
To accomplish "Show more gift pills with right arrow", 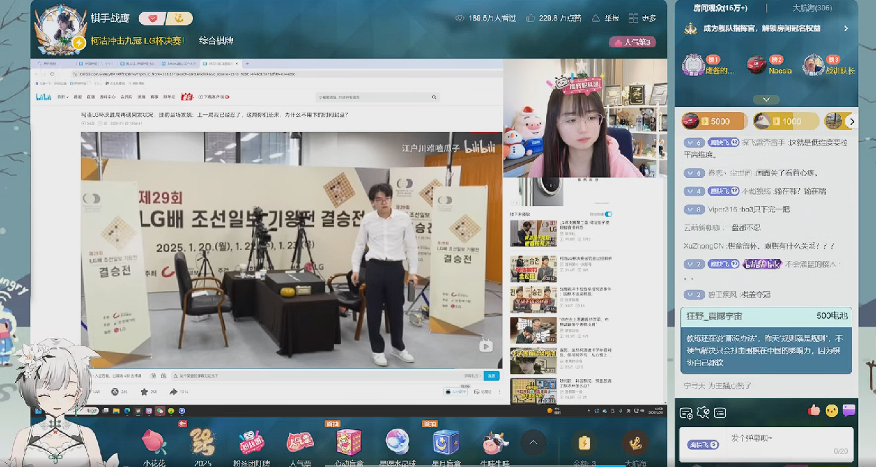I will [x=852, y=122].
